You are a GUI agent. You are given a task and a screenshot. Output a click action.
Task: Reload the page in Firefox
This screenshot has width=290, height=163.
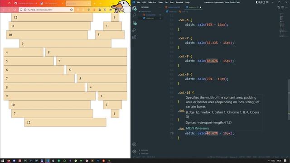(14, 10)
